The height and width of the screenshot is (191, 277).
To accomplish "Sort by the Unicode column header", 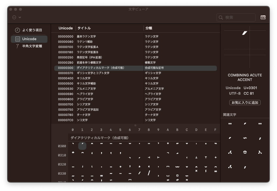I will (65, 28).
